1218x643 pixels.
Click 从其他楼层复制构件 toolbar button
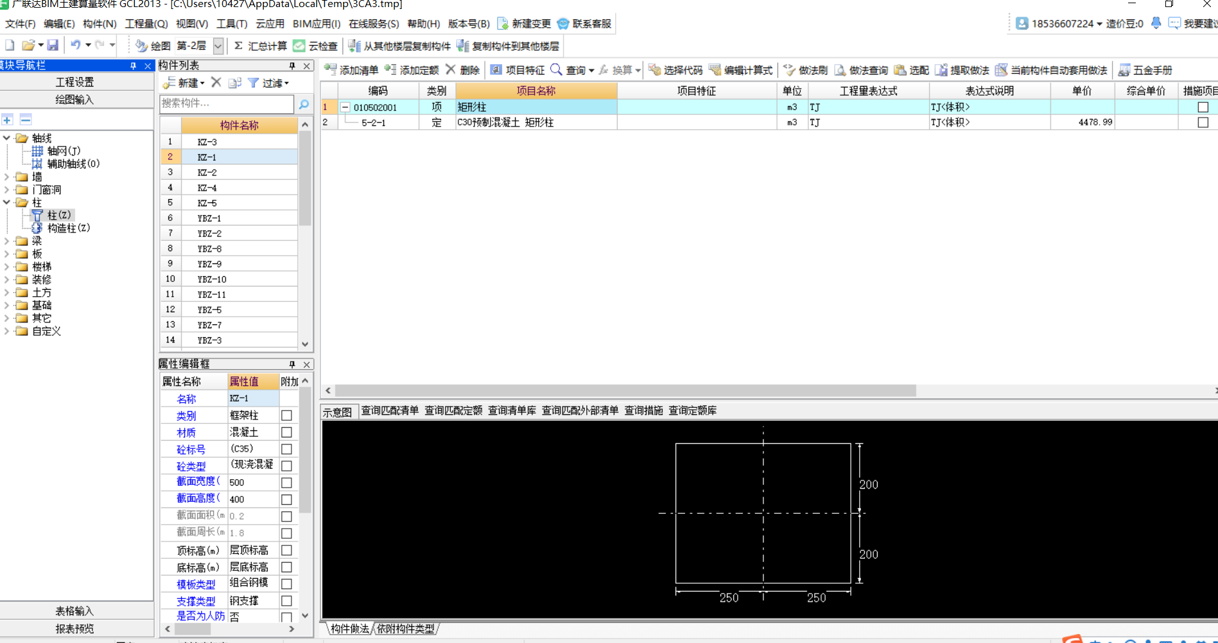399,46
